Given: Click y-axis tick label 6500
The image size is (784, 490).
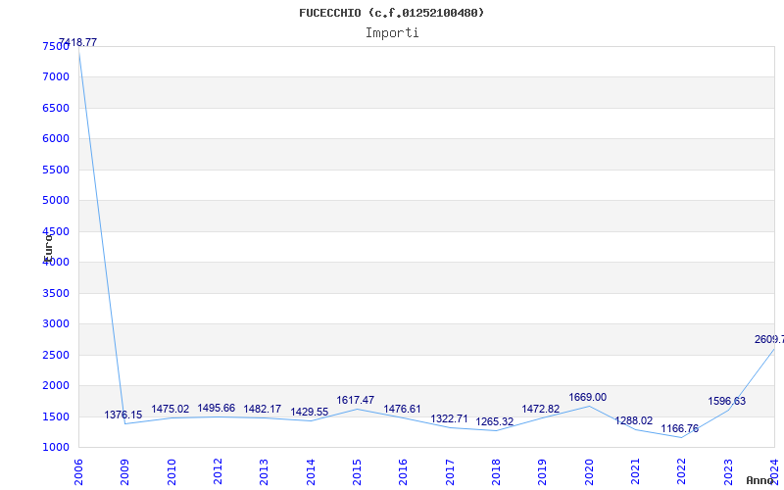Looking at the screenshot, I should tap(56, 108).
